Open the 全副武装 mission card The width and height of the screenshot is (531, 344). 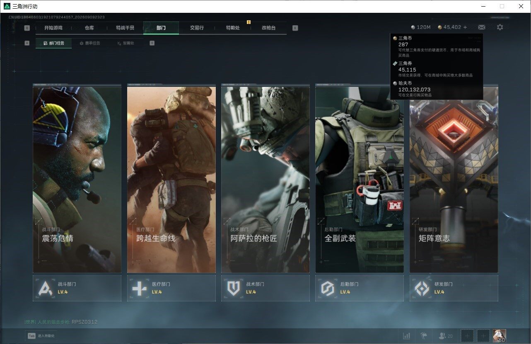point(360,179)
